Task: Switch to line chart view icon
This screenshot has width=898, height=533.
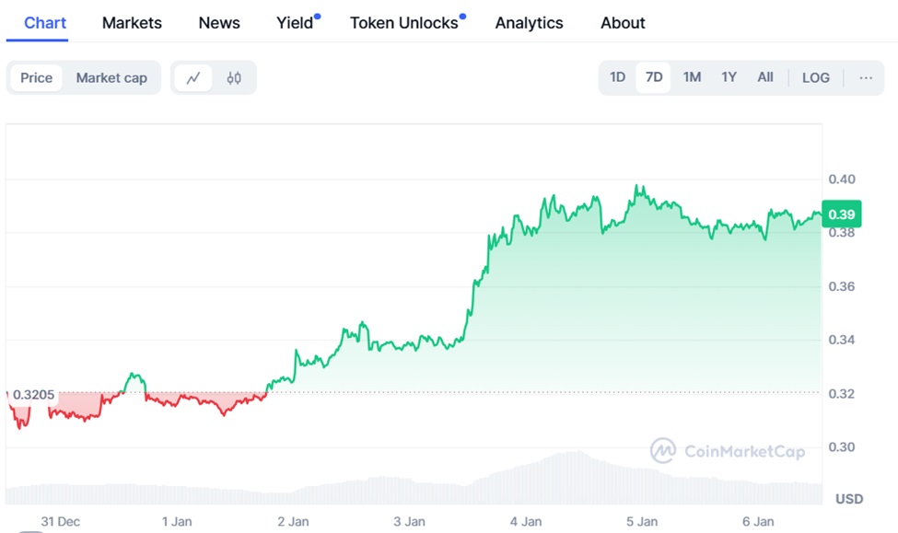Action: (x=193, y=78)
